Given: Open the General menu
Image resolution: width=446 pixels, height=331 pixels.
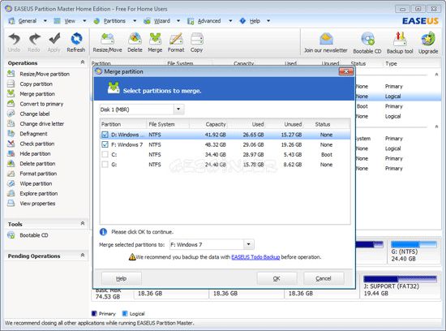Looking at the screenshot, I should pyautogui.click(x=28, y=21).
